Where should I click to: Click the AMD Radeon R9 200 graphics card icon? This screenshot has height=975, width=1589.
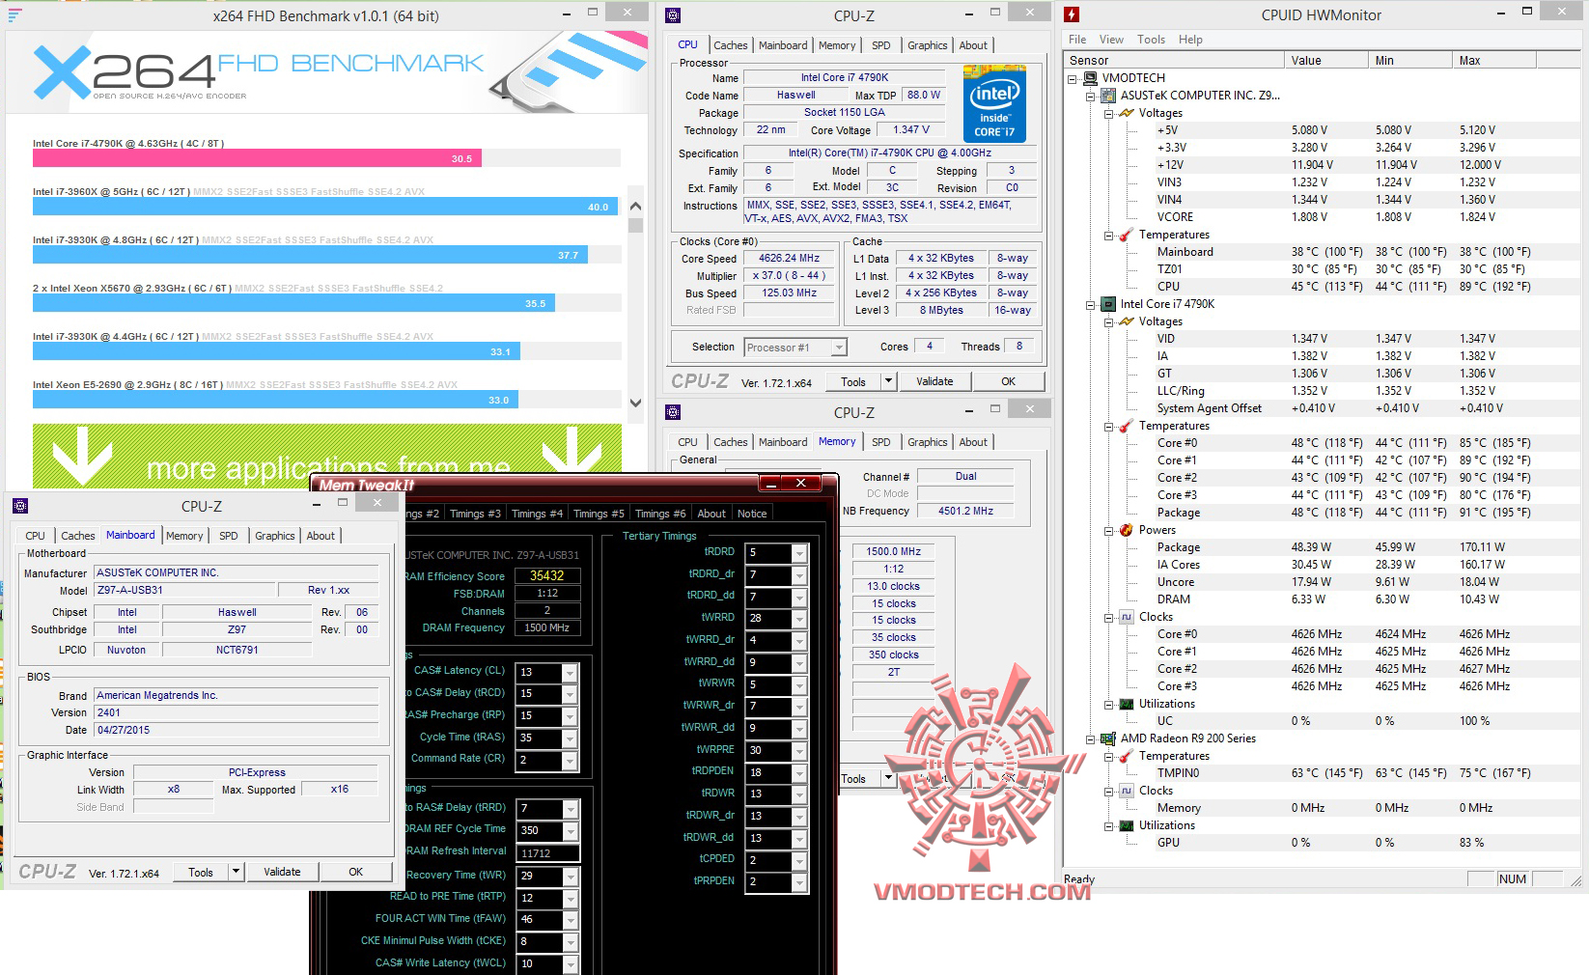pyautogui.click(x=1108, y=738)
